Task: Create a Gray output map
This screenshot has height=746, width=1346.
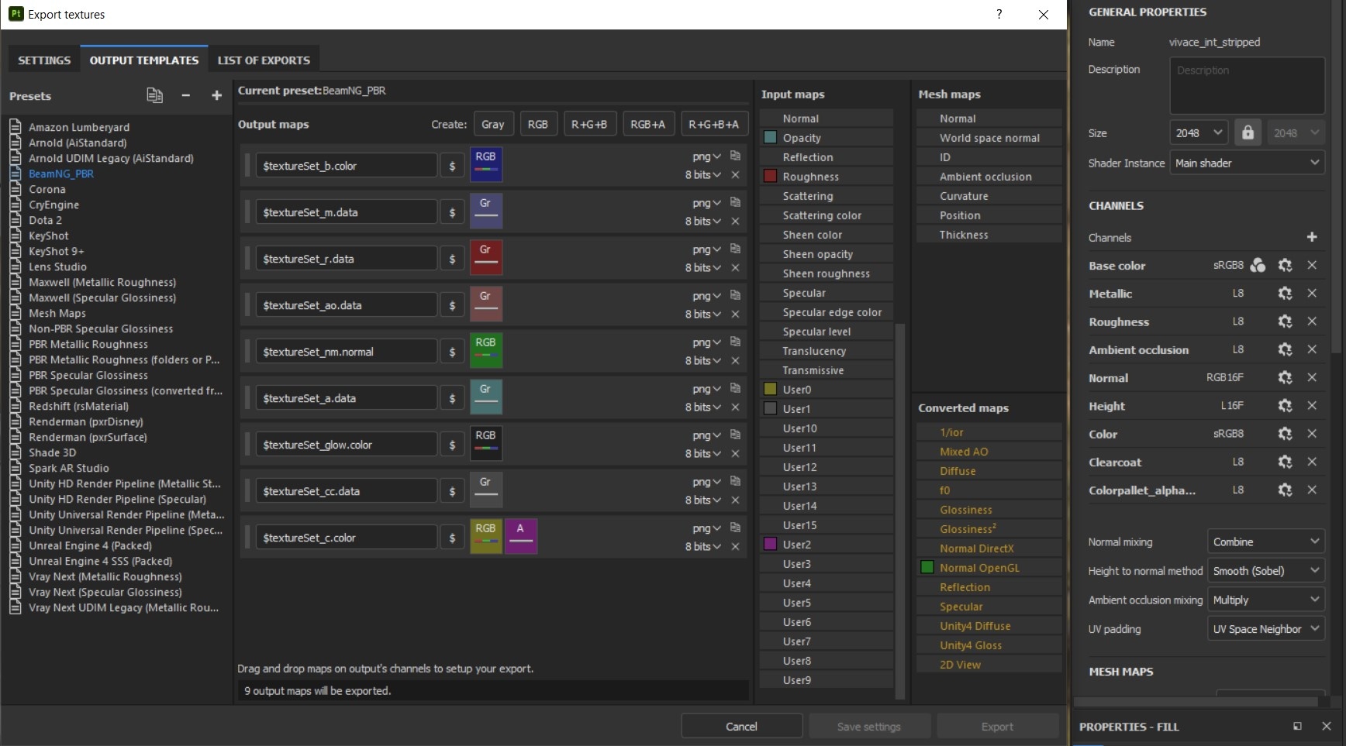Action: tap(492, 124)
